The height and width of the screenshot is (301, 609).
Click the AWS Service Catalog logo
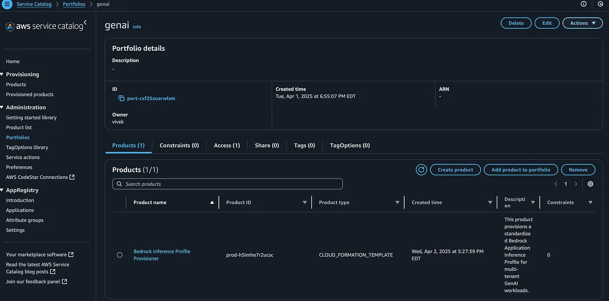point(44,26)
